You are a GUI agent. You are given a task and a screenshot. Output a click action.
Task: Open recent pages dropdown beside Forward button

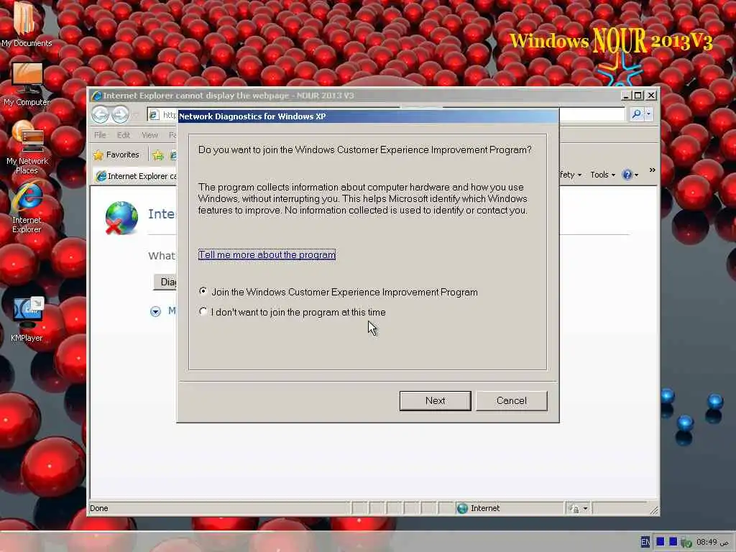tap(136, 114)
